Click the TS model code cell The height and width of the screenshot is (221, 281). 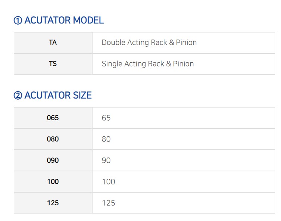coord(53,64)
